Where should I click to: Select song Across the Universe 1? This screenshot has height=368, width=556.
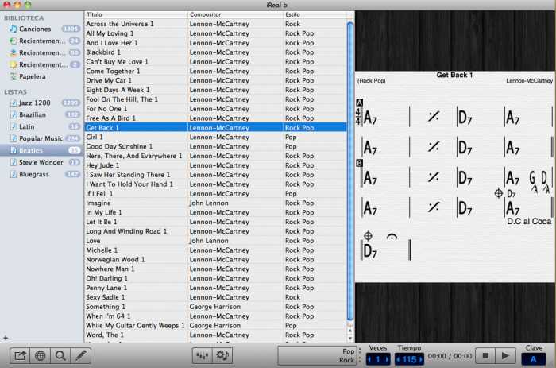pyautogui.click(x=215, y=24)
